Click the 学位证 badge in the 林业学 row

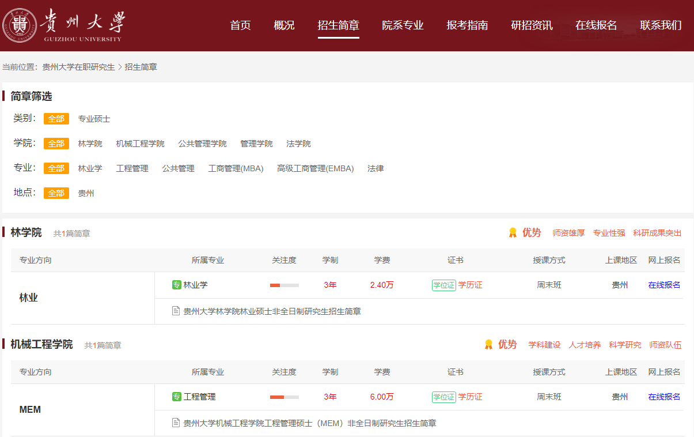pyautogui.click(x=444, y=285)
